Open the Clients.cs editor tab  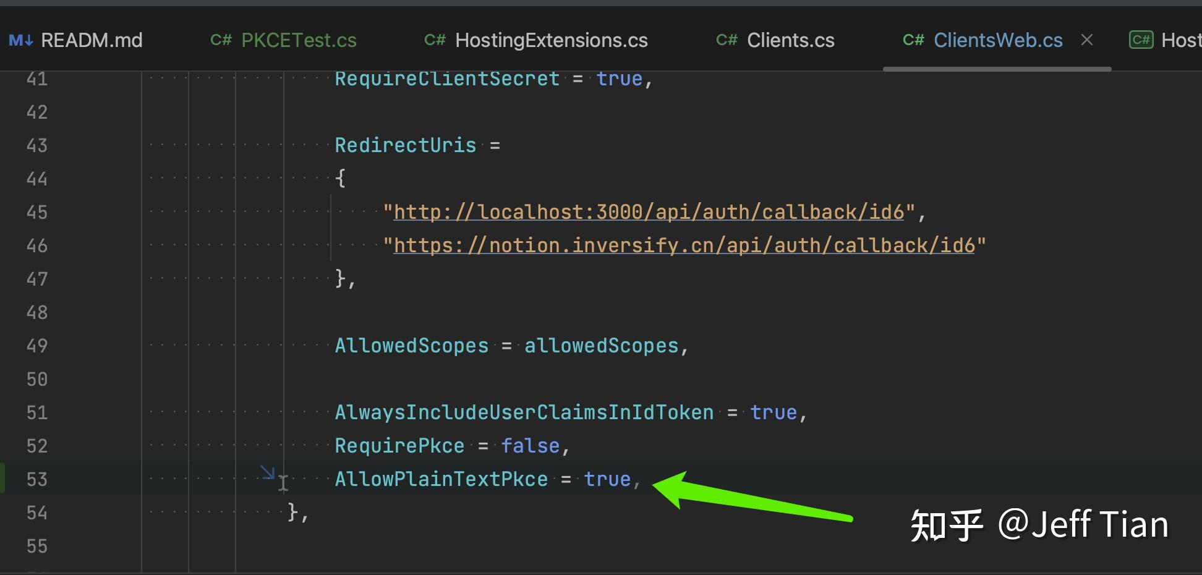pos(775,40)
